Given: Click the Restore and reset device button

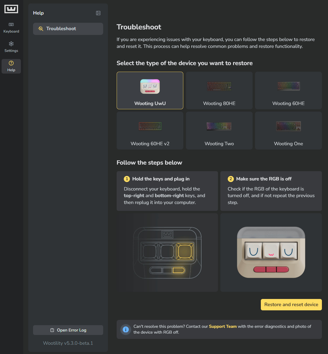Looking at the screenshot, I should (x=291, y=305).
